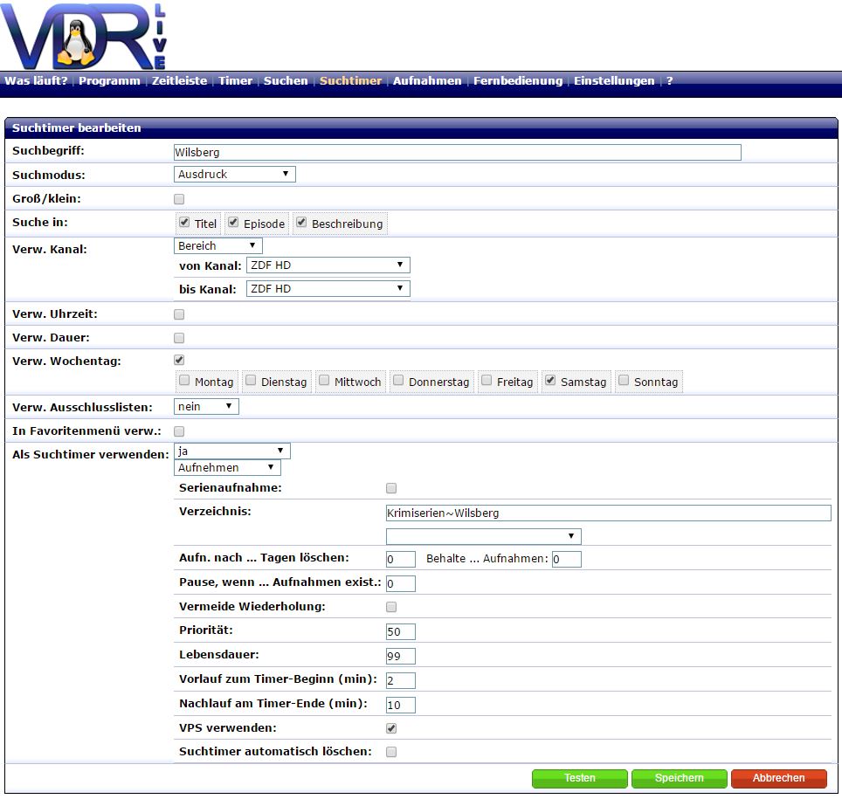The image size is (842, 799).
Task: Click the 'Behalte ... Aufnahmen' field
Action: point(567,559)
